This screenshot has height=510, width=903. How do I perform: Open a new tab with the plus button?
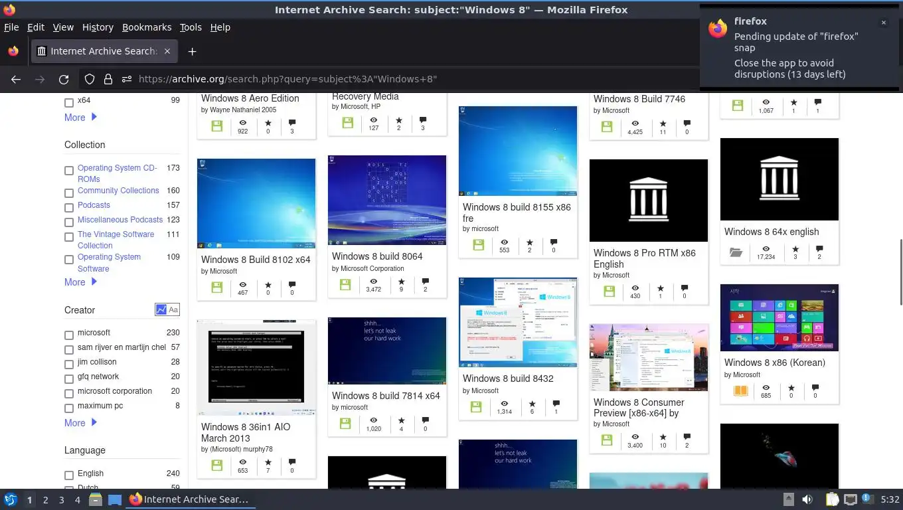pyautogui.click(x=192, y=51)
